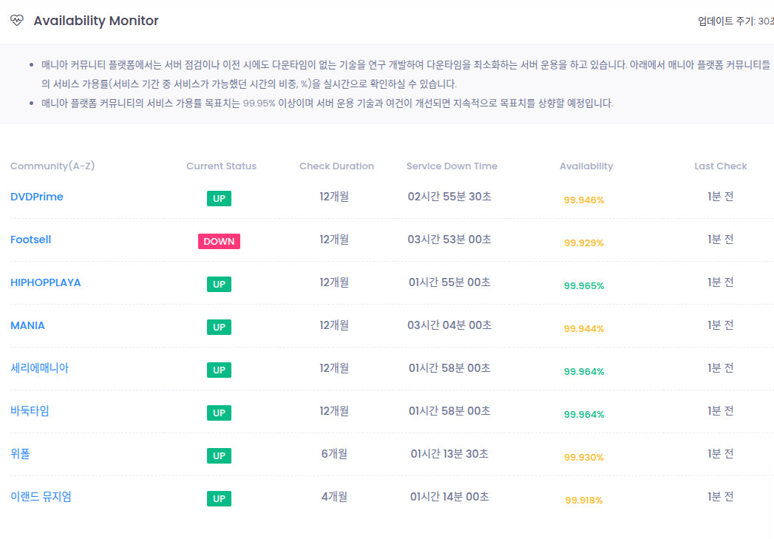The height and width of the screenshot is (539, 774).
Task: Open the MANIA community link
Action: tap(27, 325)
